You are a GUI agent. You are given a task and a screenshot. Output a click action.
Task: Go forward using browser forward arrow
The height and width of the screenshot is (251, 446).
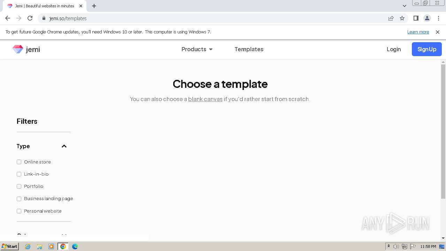coord(19,18)
